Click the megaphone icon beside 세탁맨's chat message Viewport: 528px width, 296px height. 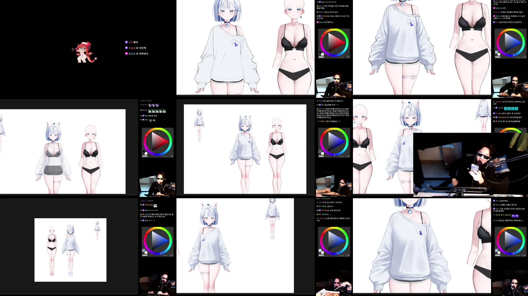[320, 206]
